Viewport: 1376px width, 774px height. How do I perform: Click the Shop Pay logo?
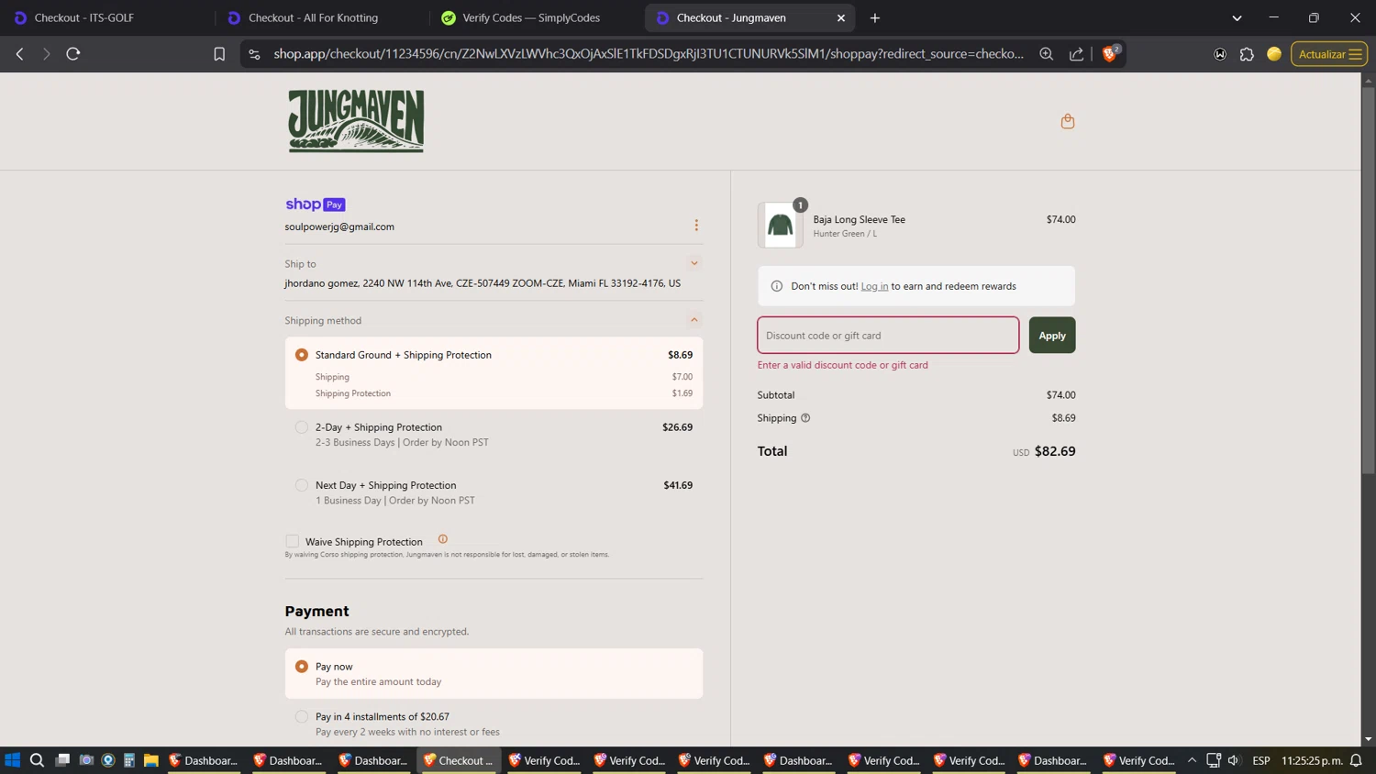tap(315, 205)
